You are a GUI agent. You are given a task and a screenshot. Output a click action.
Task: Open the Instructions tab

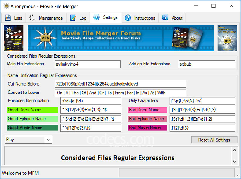click(x=140, y=18)
